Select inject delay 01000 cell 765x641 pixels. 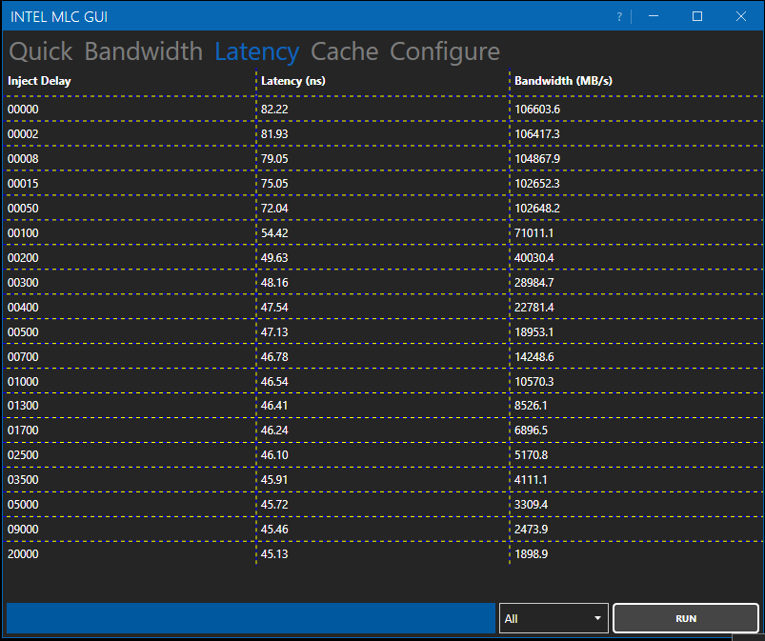23,382
